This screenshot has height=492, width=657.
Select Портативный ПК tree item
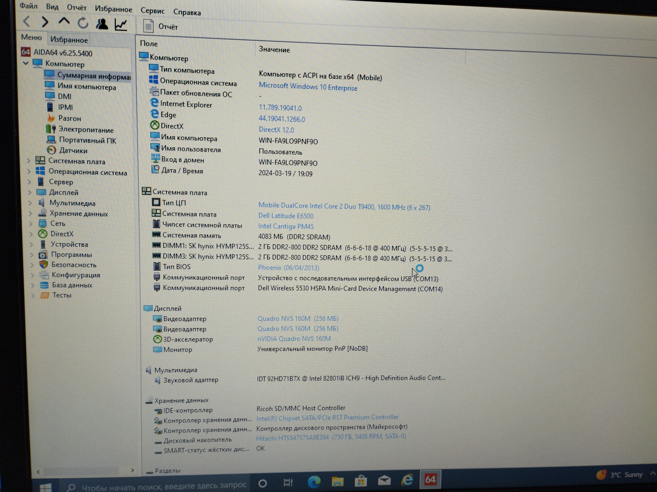click(81, 140)
